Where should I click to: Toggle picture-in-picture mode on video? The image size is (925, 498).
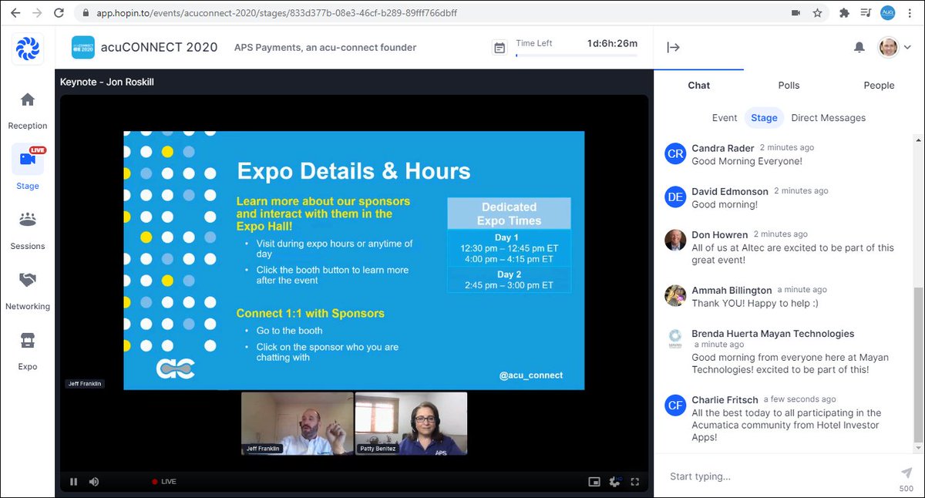(594, 482)
